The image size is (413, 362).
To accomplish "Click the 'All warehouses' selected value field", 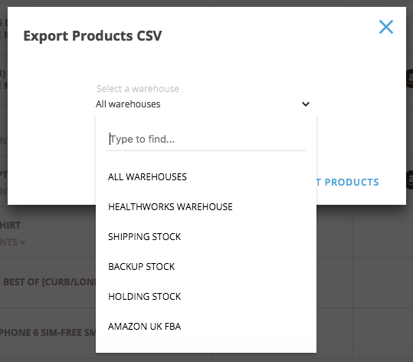I will [203, 104].
